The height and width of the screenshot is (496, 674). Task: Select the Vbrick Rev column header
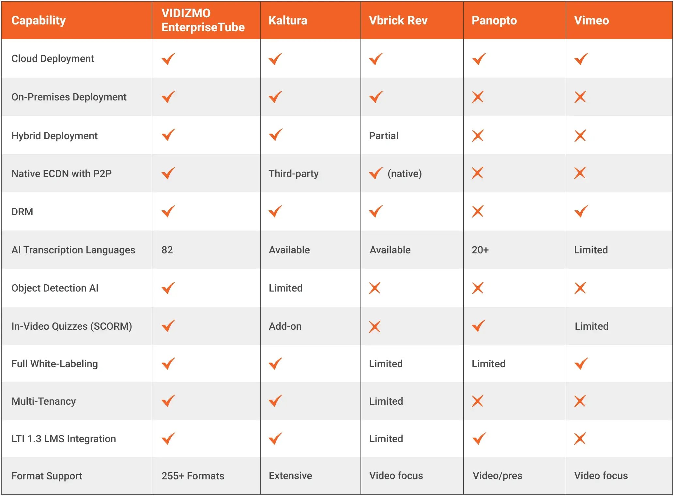point(398,20)
